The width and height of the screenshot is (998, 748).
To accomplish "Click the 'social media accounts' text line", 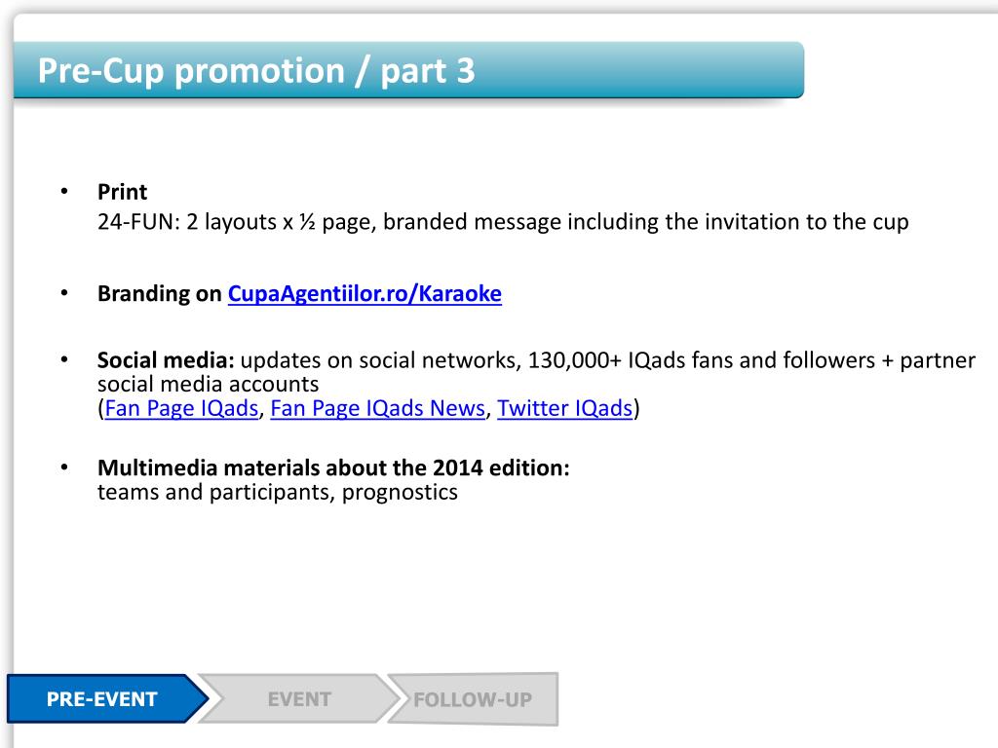I will tap(209, 384).
